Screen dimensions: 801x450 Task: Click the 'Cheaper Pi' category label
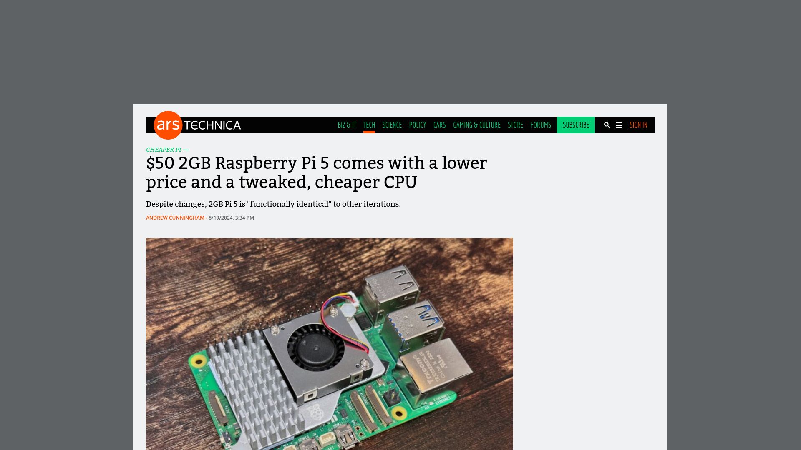click(x=164, y=150)
